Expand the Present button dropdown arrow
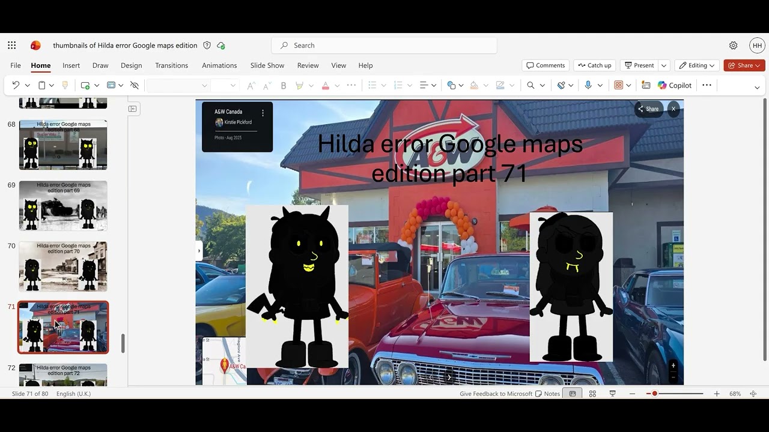Screen dimensions: 769x432 tap(664, 65)
